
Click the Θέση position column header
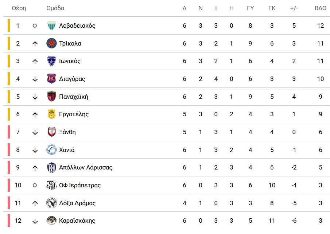[19, 8]
